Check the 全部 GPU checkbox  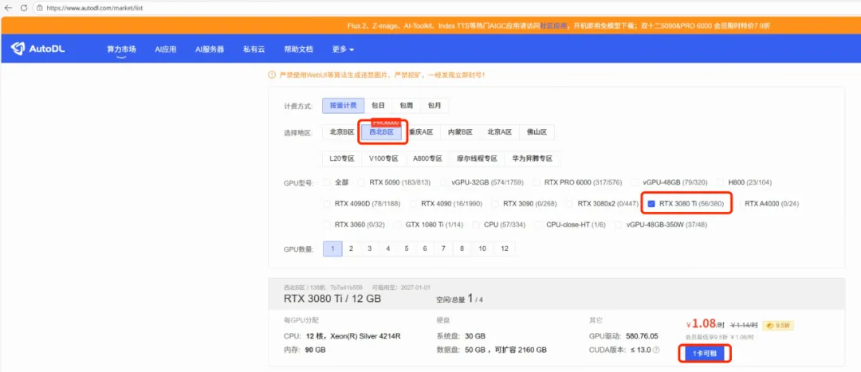(328, 182)
